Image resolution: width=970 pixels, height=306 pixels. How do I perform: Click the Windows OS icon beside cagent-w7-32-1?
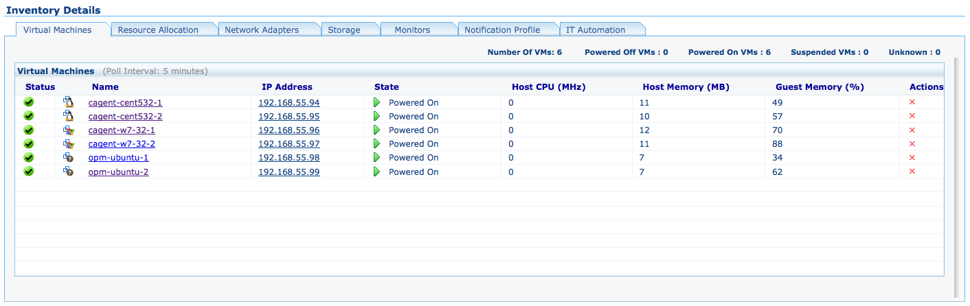[x=68, y=130]
